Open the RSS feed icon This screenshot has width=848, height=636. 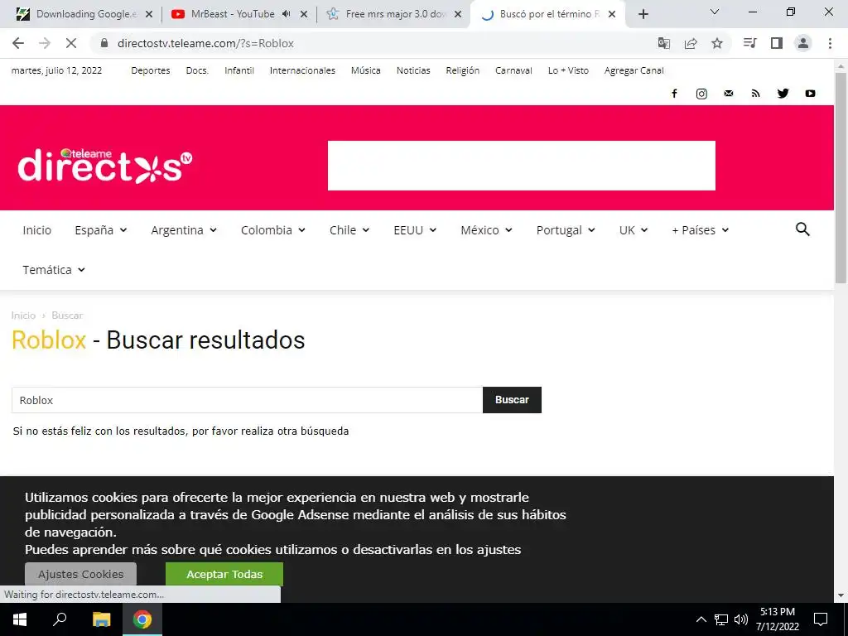coord(755,94)
